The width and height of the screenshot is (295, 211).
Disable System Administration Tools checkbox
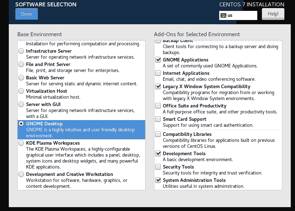(x=158, y=180)
